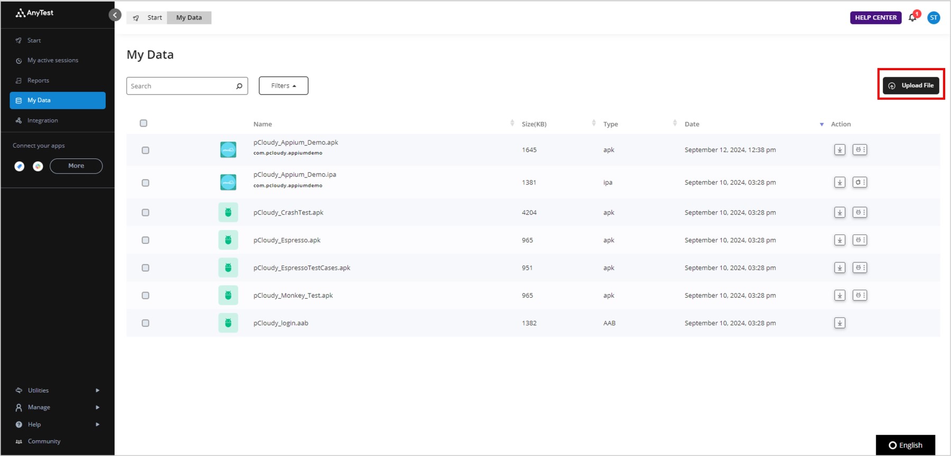Click the pCloudy_CrashTest.apk Android icon
The width and height of the screenshot is (951, 456).
(228, 213)
